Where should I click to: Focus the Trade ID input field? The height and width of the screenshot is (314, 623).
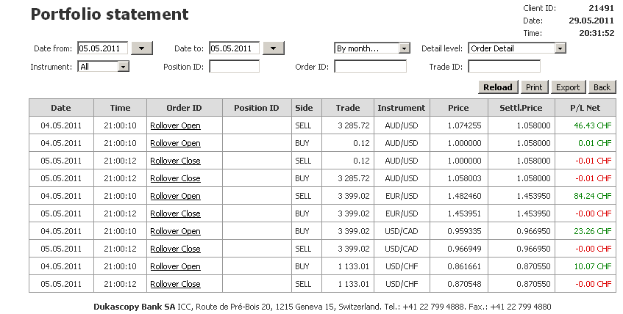pyautogui.click(x=504, y=66)
